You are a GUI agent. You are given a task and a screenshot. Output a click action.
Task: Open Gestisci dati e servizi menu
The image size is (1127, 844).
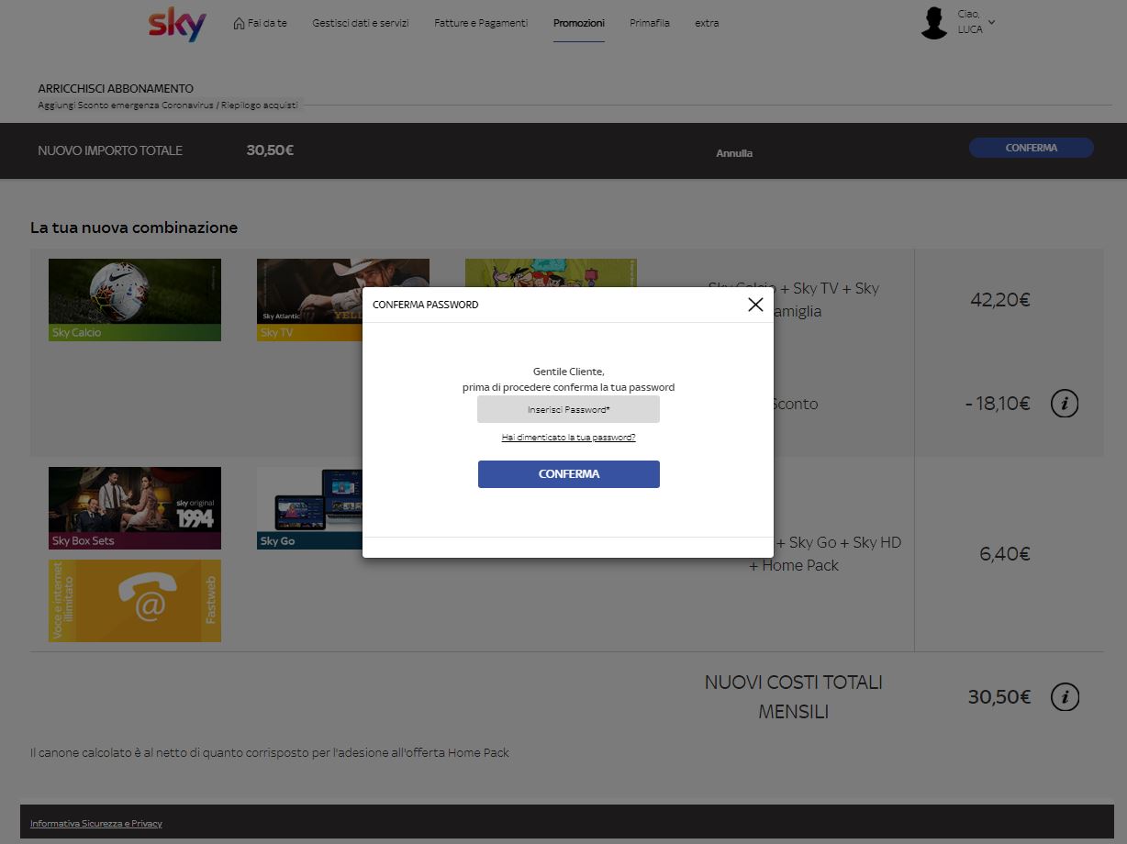(361, 23)
